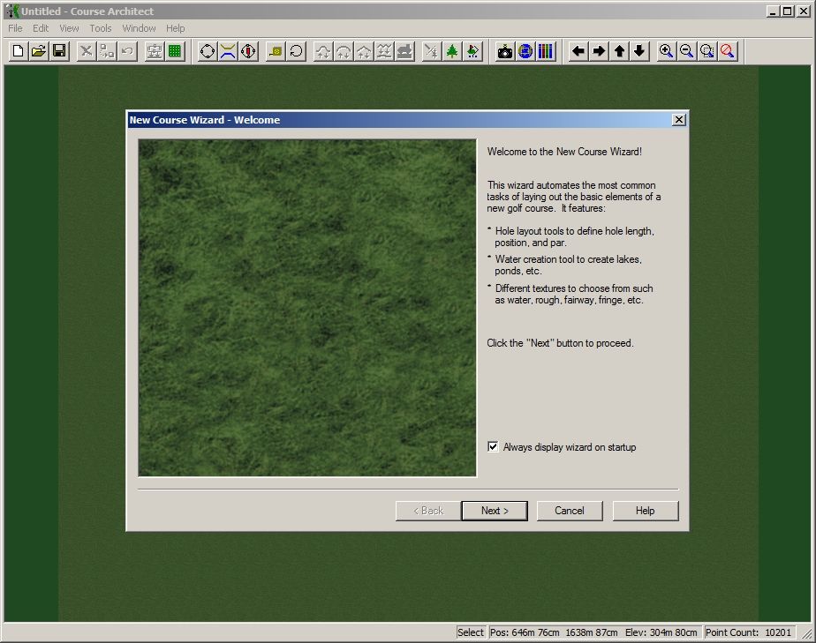
Task: Click the zoom out magnifier icon
Action: 686,51
